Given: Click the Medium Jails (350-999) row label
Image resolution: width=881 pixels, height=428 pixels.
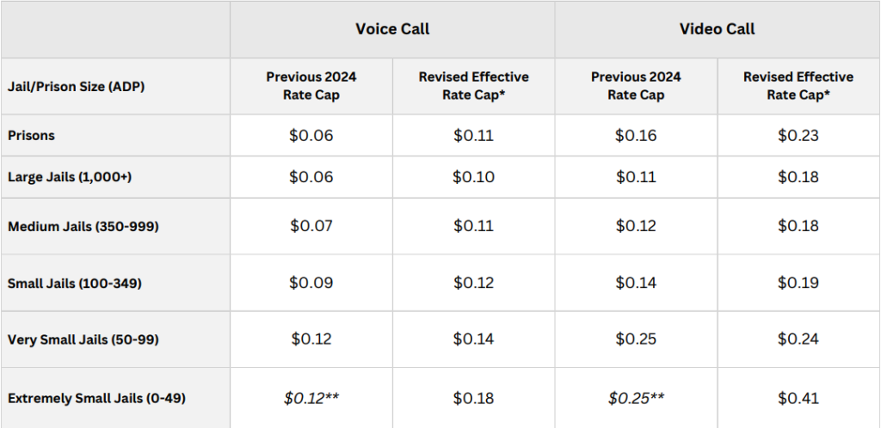Looking at the screenshot, I should [x=83, y=227].
